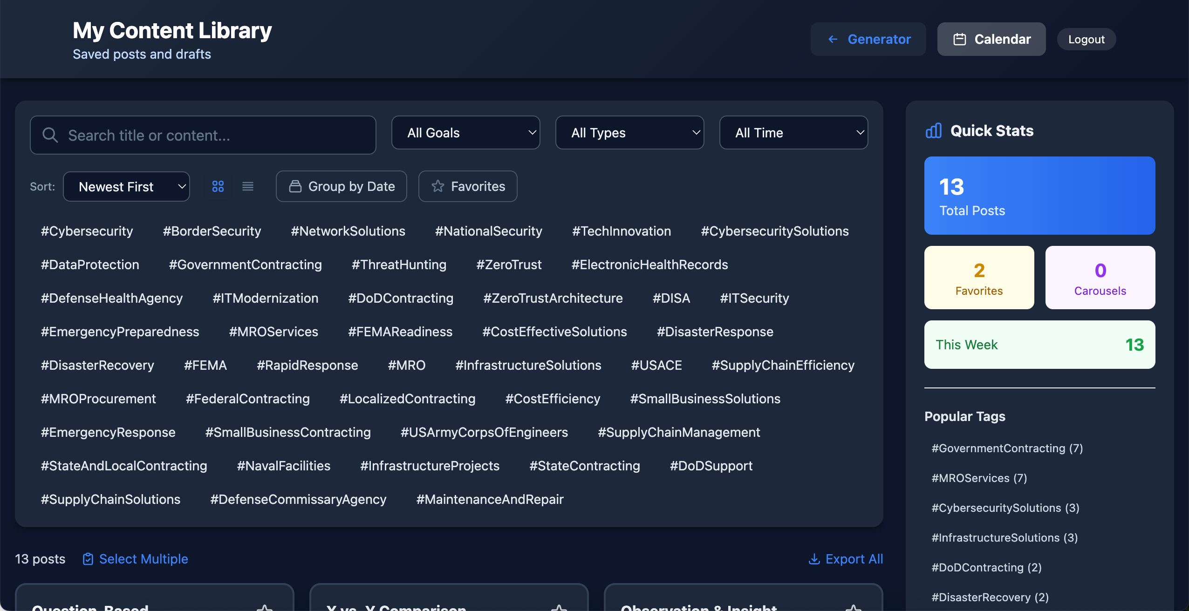Open the Newest First sort dropdown
The height and width of the screenshot is (611, 1189).
126,187
